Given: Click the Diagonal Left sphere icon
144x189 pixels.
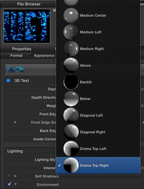Looking at the screenshot, I should pos(71,115).
